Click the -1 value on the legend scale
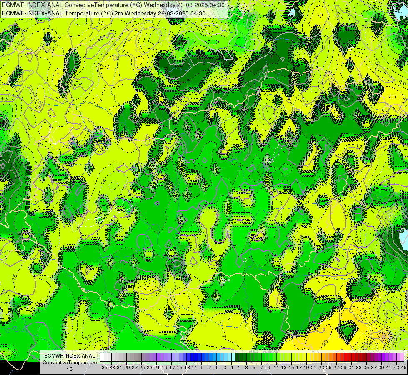408x375 pixels. point(231,367)
